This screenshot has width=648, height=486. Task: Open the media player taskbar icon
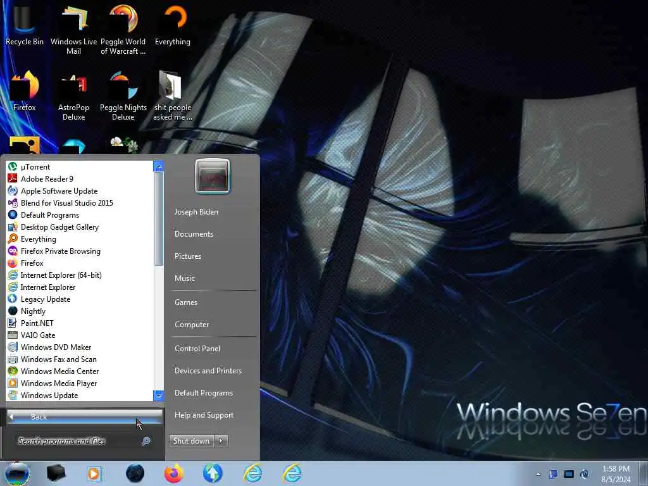click(94, 473)
